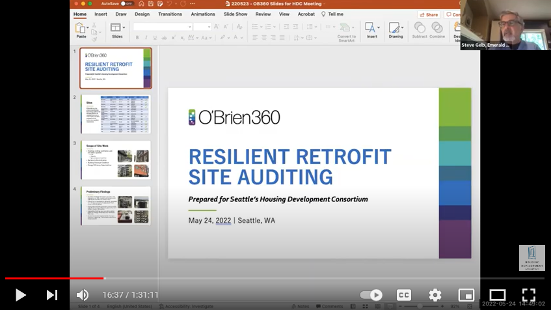Toggle the AutoSave switch off/on
Image resolution: width=551 pixels, height=310 pixels.
pos(127,3)
